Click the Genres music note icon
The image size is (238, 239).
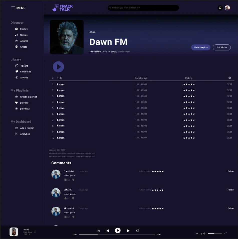(x=17, y=35)
